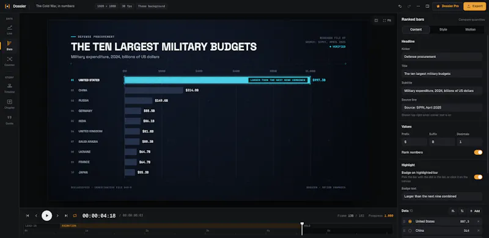Switch to the Motion tab

click(470, 29)
